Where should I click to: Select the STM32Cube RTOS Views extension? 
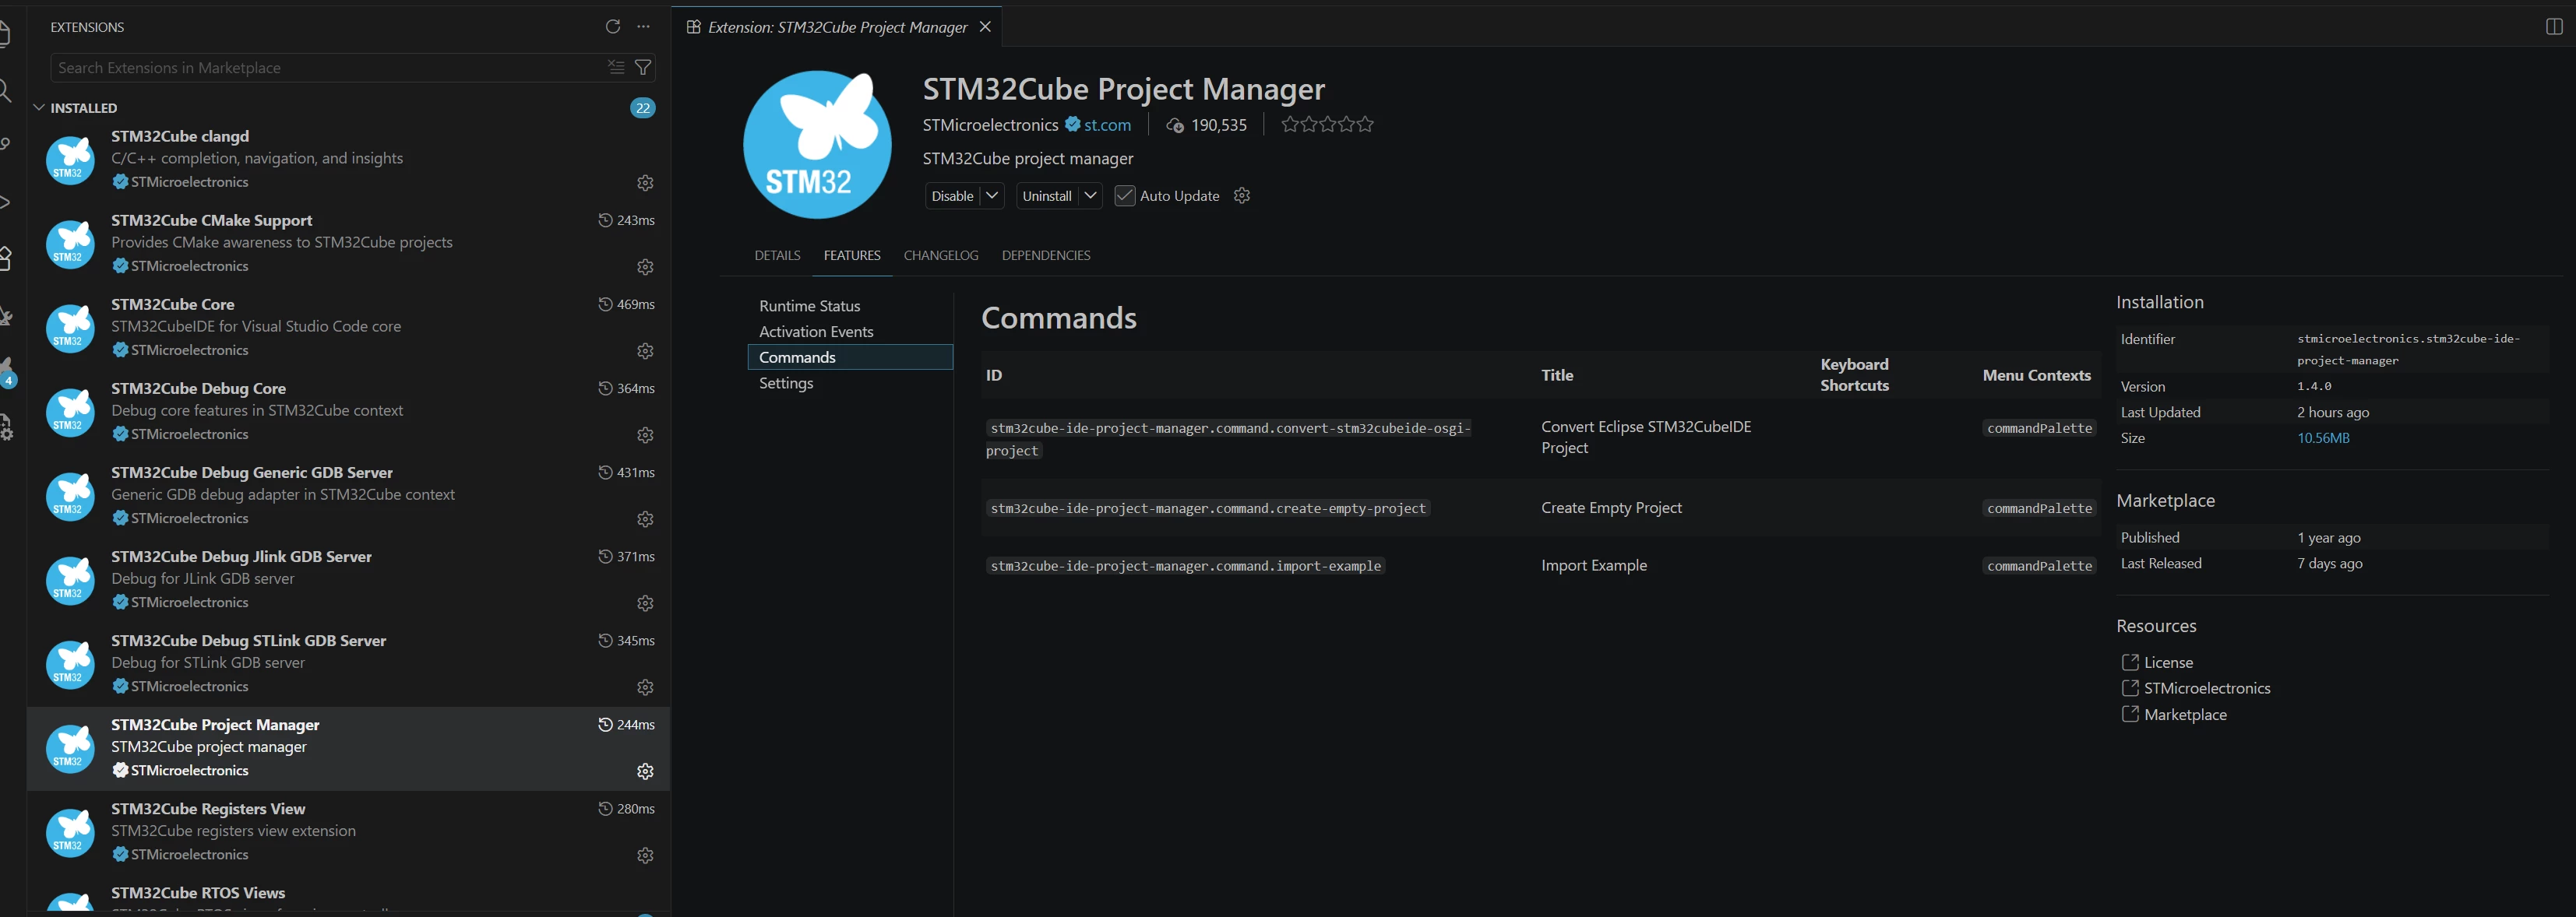pyautogui.click(x=348, y=897)
